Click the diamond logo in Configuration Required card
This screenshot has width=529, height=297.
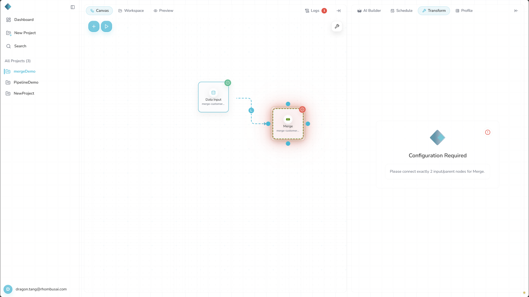click(438, 137)
